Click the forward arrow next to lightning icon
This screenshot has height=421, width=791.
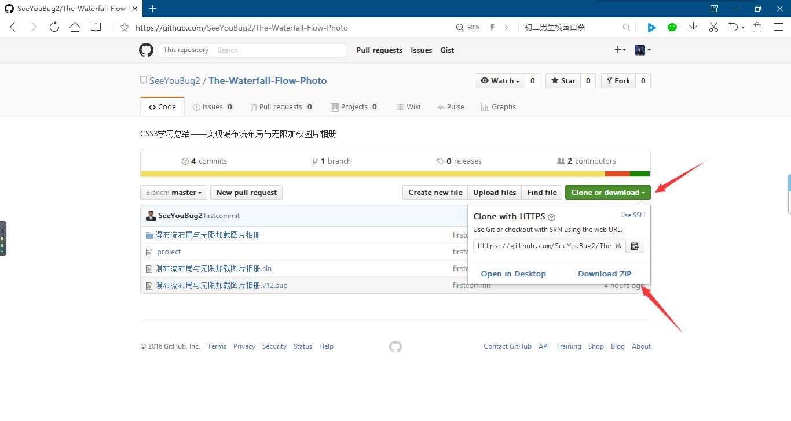click(x=507, y=27)
